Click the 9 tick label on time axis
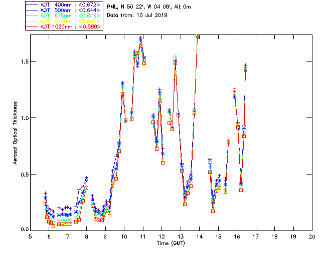Viewport: 321px width, 256px height. [105, 237]
